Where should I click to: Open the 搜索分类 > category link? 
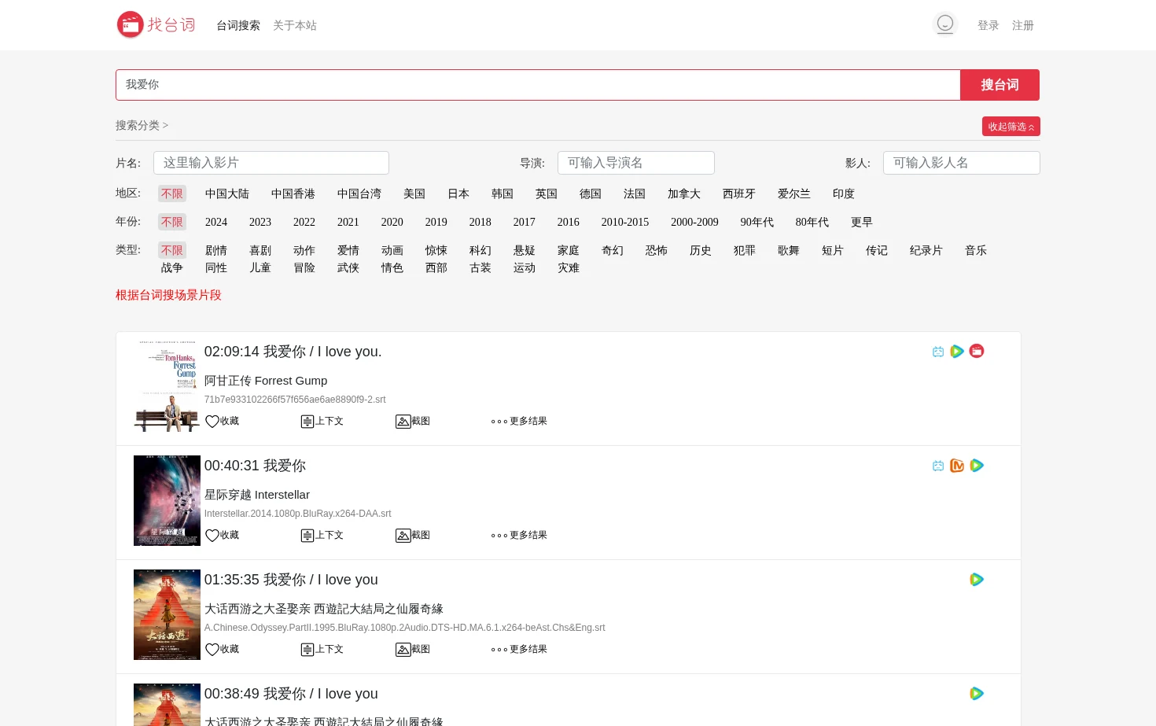click(x=142, y=125)
